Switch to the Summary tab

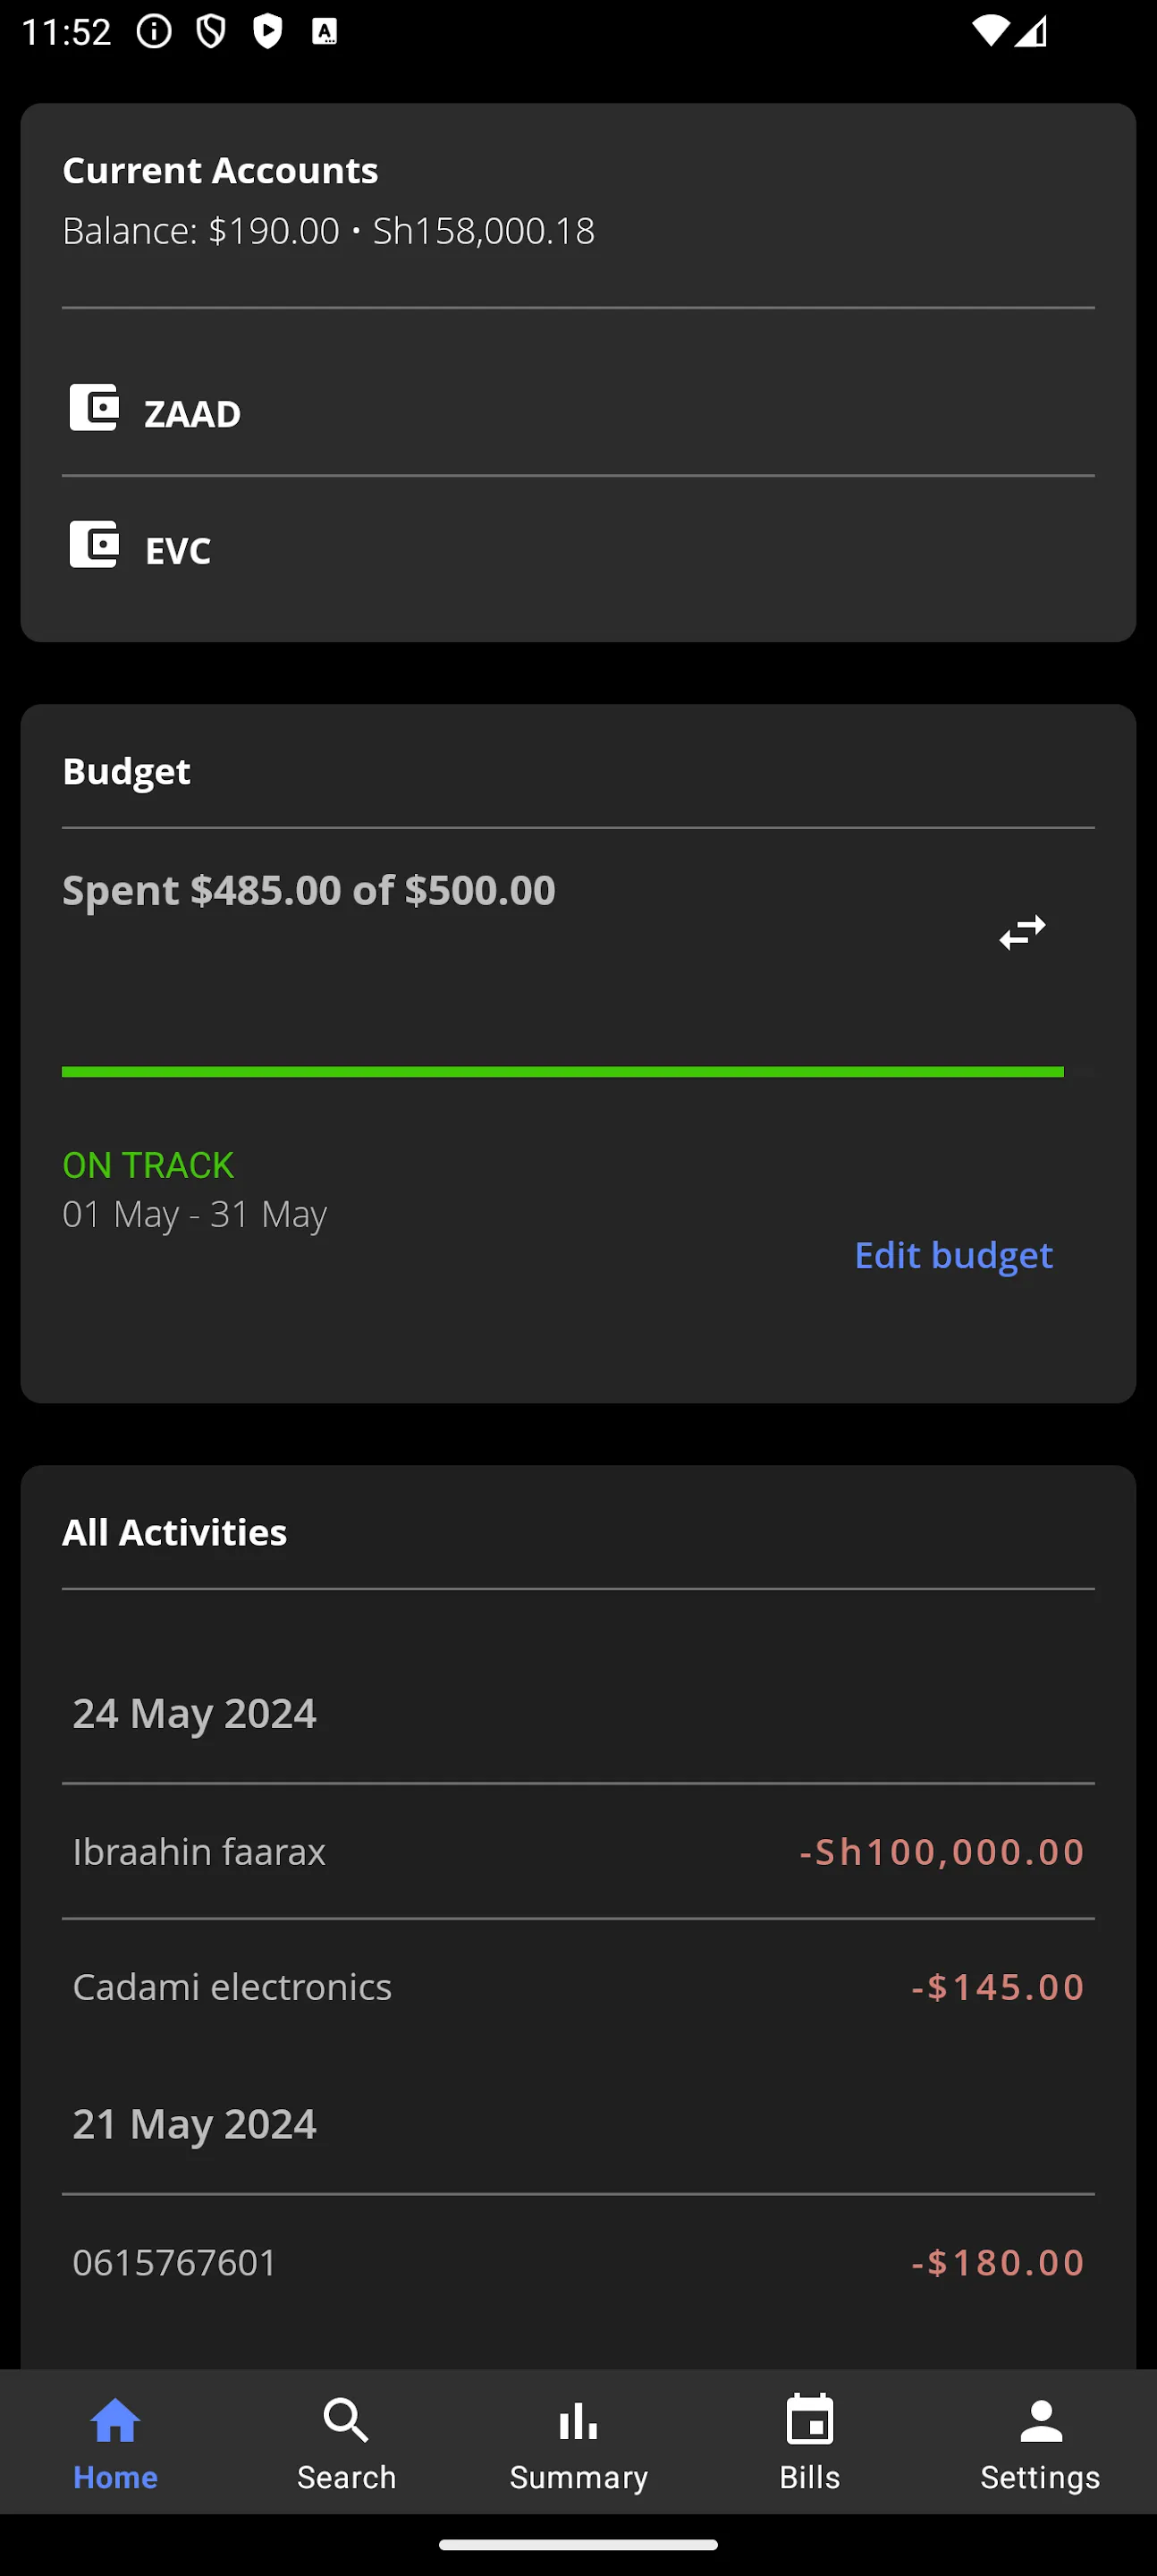[578, 2442]
